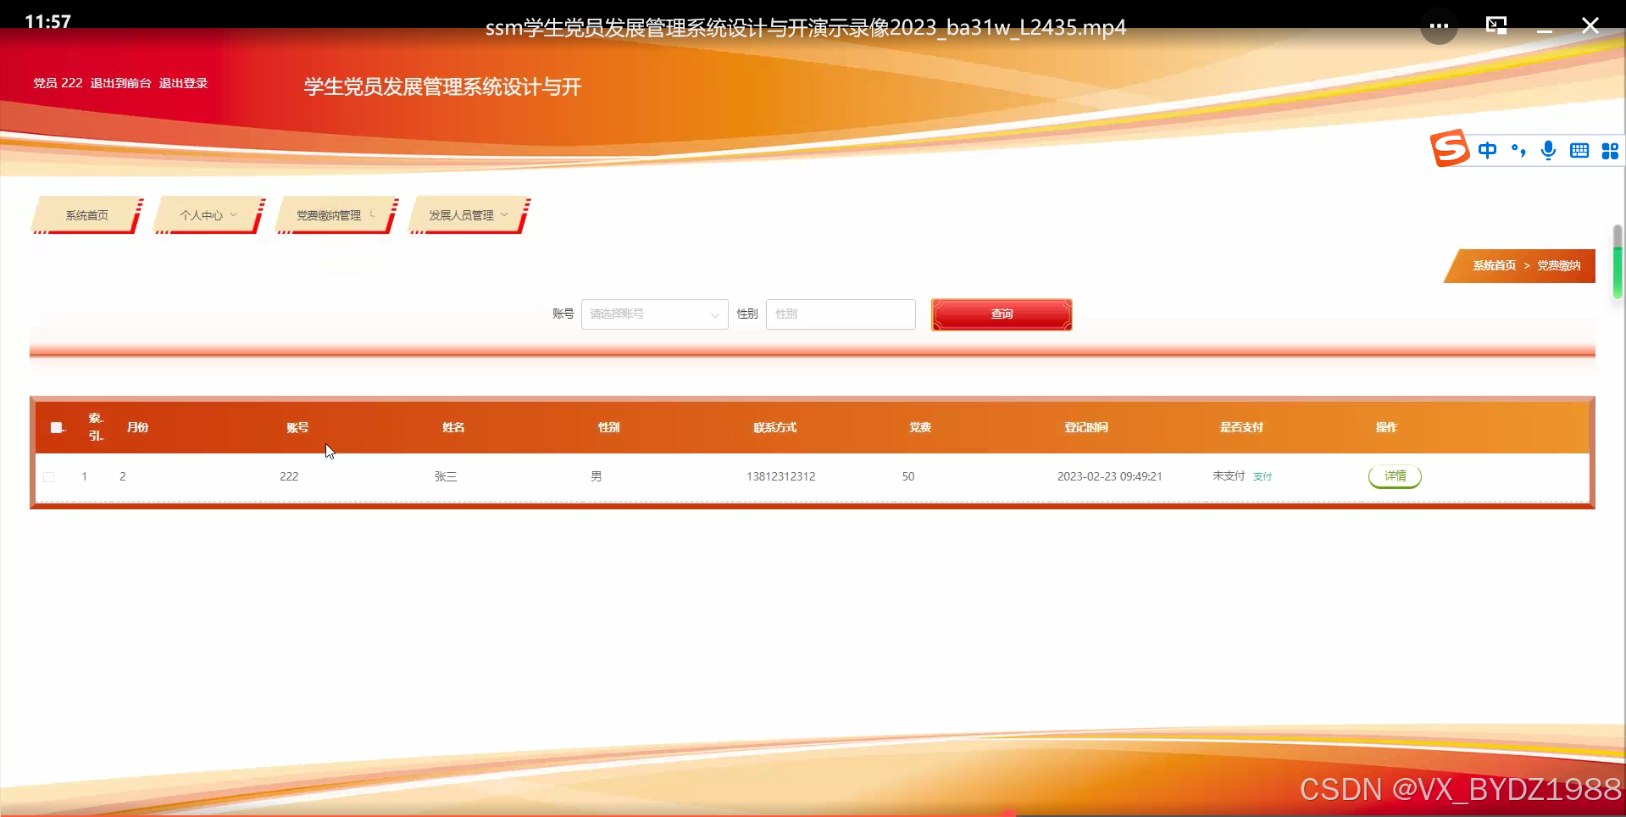The image size is (1626, 817).
Task: Expand the 党费缴纳管理 menu
Action: click(x=336, y=215)
